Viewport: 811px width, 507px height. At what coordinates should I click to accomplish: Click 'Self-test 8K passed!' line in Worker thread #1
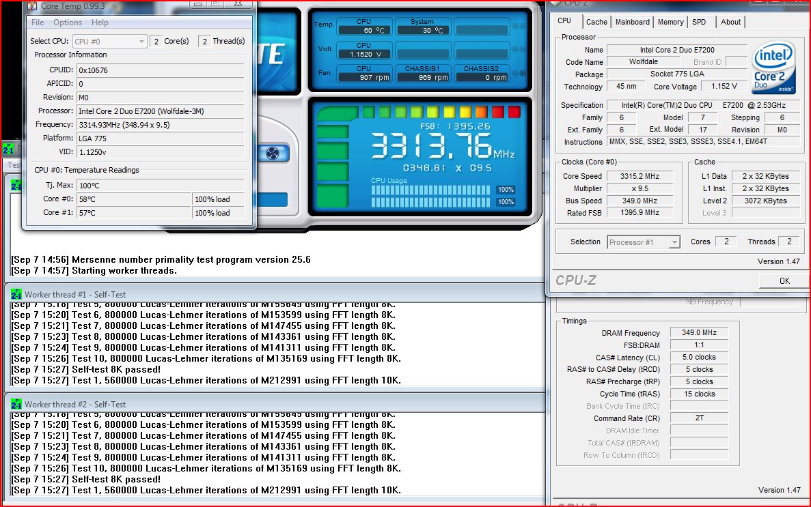tap(86, 370)
